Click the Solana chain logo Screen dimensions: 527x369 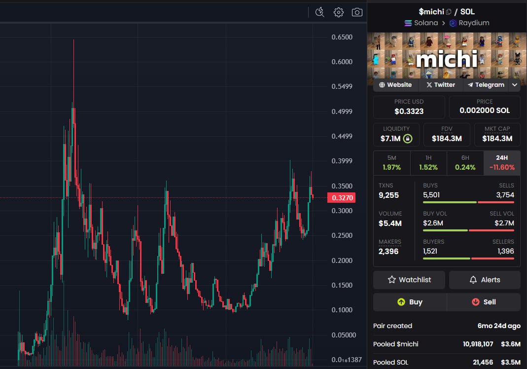click(x=408, y=23)
